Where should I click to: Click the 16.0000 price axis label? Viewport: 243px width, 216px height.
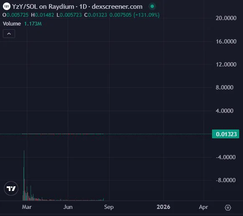(226, 41)
